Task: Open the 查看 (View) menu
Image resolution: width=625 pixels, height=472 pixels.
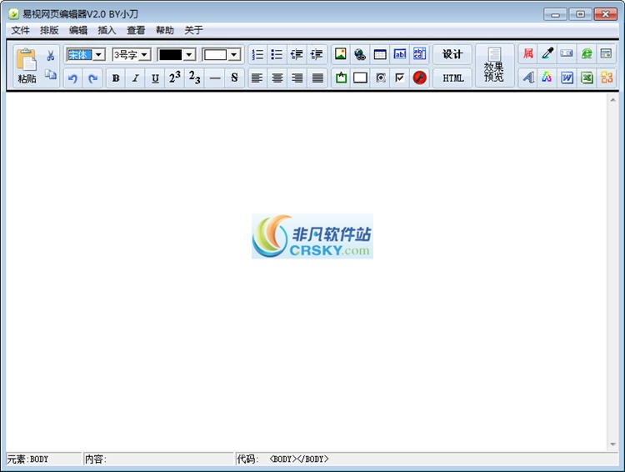Action: pyautogui.click(x=136, y=30)
